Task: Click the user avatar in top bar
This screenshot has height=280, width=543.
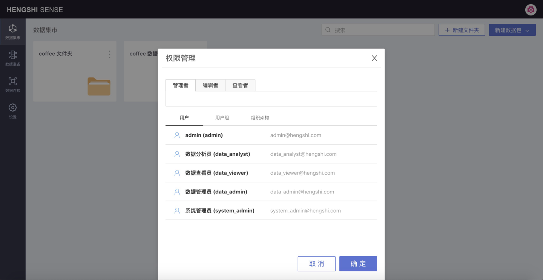Action: tap(531, 10)
